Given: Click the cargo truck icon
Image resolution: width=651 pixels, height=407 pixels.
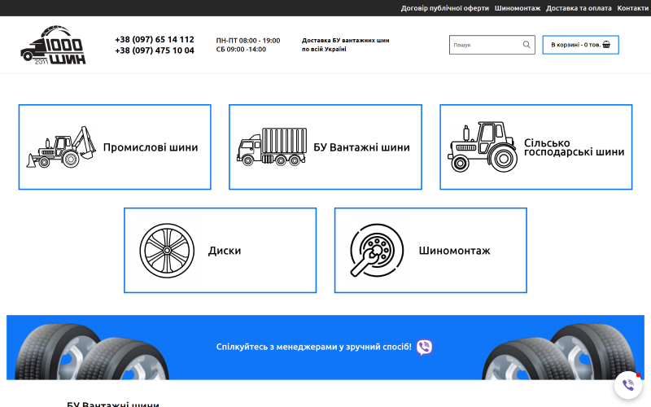Looking at the screenshot, I should [x=272, y=147].
